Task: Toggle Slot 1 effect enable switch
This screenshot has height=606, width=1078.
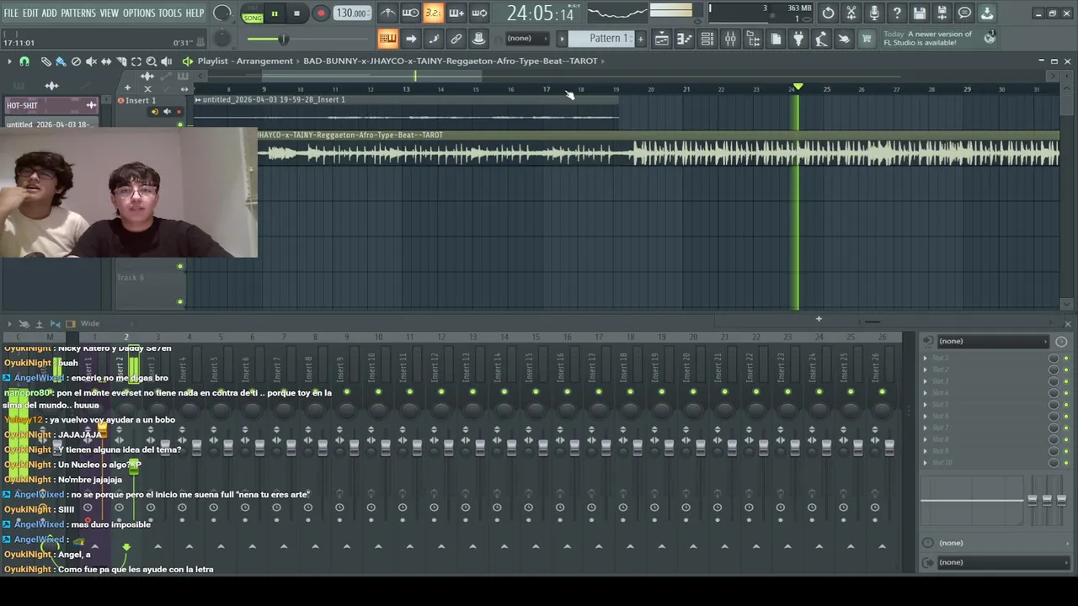Action: [1065, 359]
